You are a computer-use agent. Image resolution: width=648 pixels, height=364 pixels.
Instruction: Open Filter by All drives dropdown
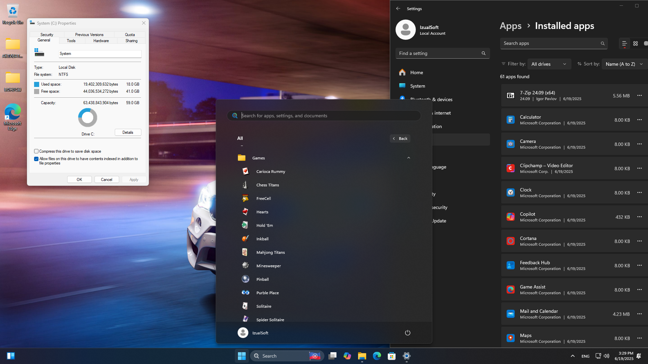pos(549,64)
